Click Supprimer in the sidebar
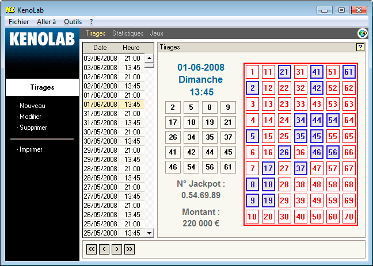Image resolution: width=373 pixels, height=266 pixels. point(32,128)
